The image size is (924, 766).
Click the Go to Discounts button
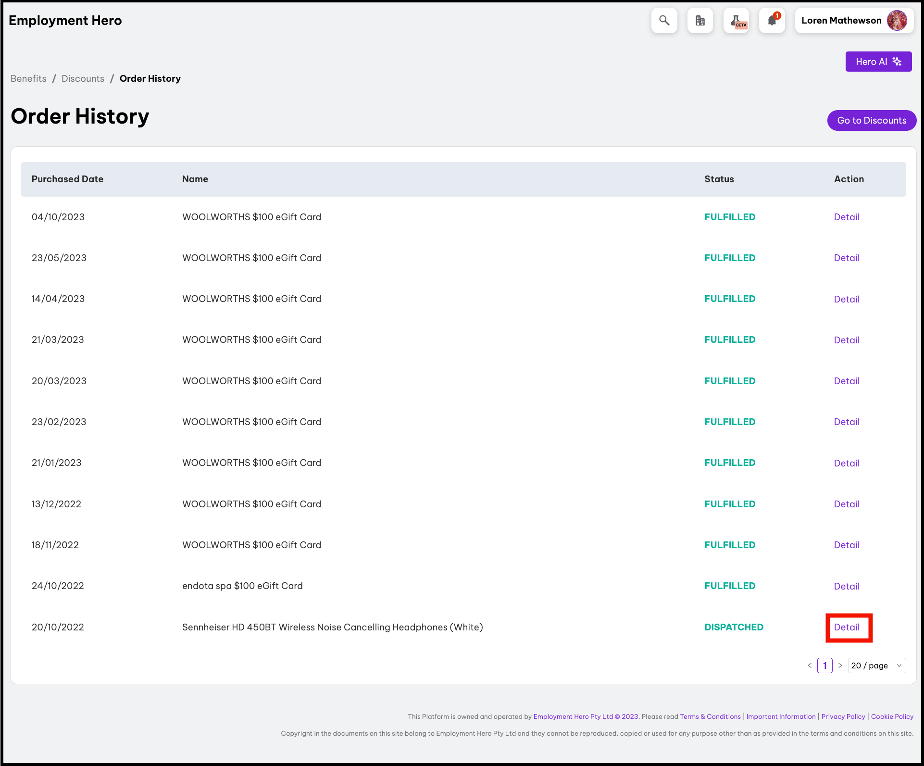872,120
